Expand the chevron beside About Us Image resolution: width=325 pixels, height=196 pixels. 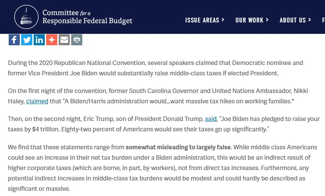click(x=309, y=20)
